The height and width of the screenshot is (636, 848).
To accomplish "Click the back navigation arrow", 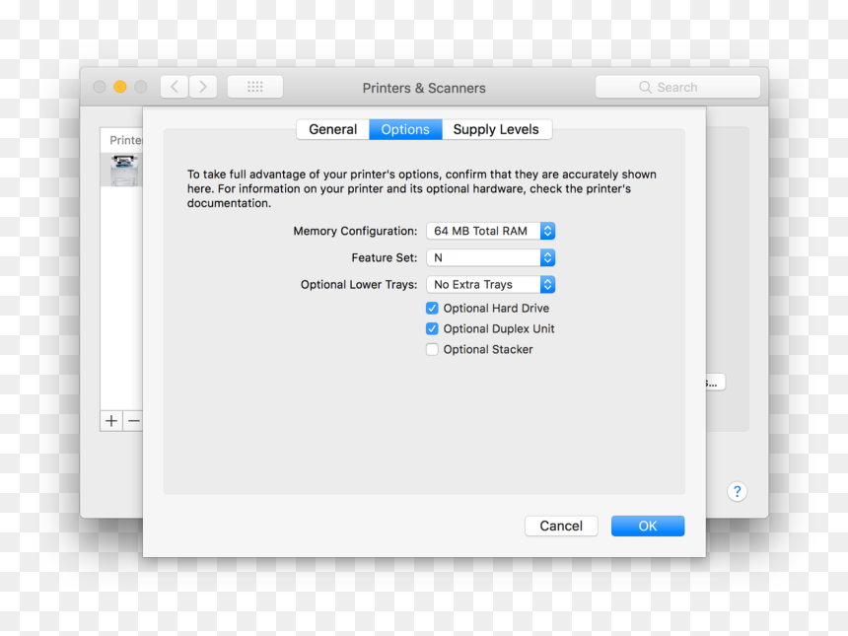I will [175, 87].
